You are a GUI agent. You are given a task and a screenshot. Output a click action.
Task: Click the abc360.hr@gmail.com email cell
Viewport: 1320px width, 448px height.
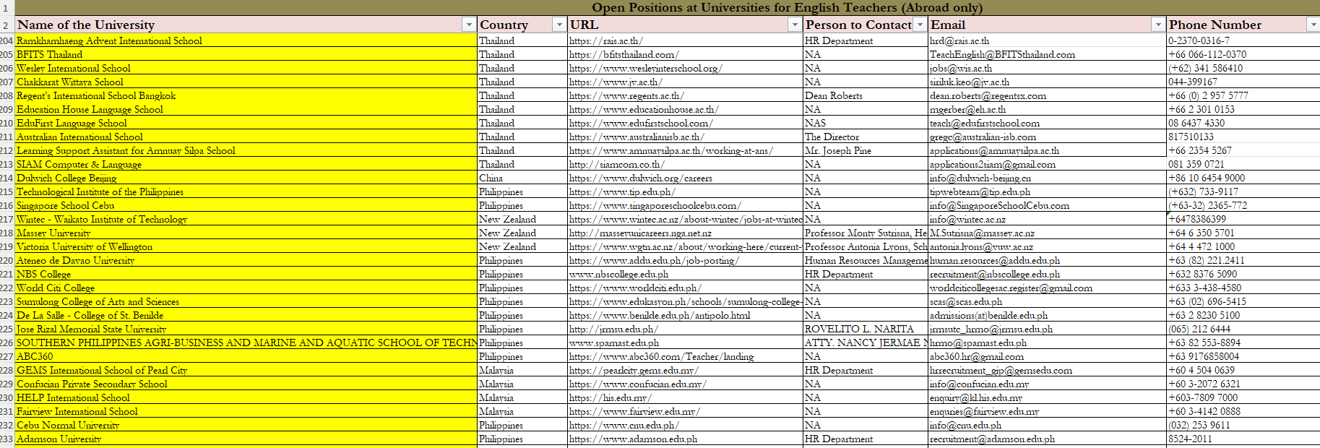[x=1047, y=356]
